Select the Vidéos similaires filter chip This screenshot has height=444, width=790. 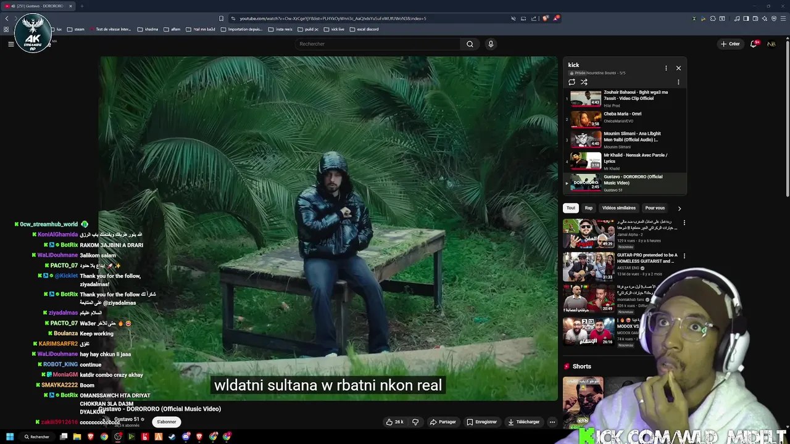point(618,208)
